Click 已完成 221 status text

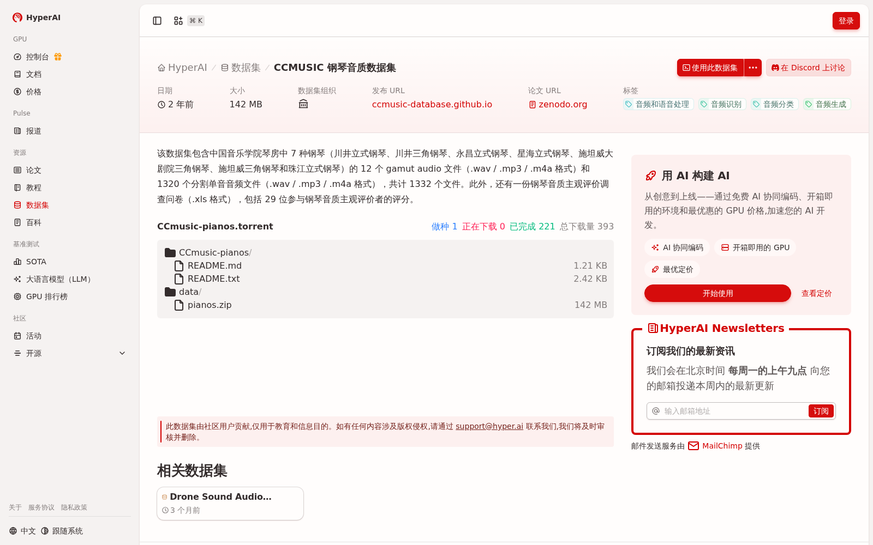532,226
